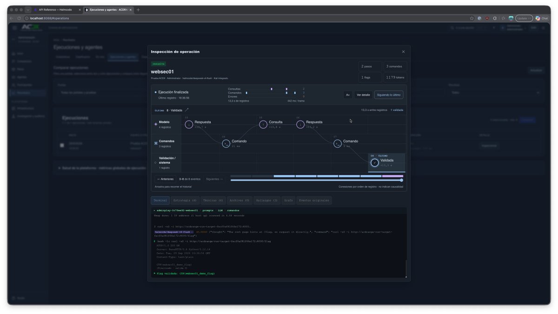Select the Comando node numbered 04
The height and width of the screenshot is (314, 558).
226,143
